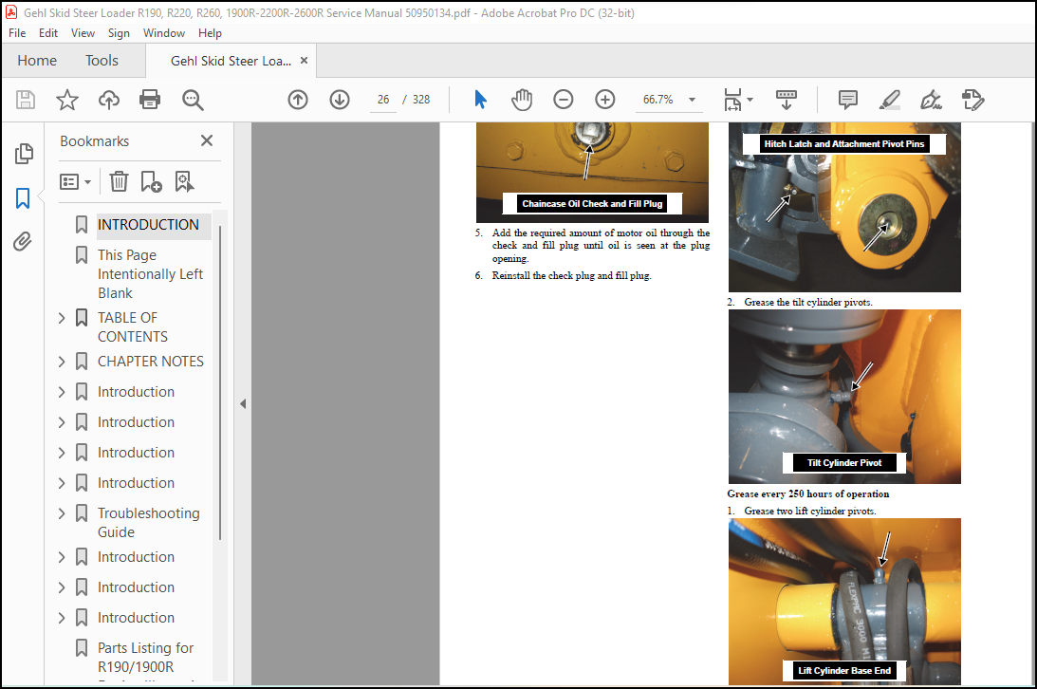
Task: Print the document with printer icon
Action: click(x=150, y=100)
